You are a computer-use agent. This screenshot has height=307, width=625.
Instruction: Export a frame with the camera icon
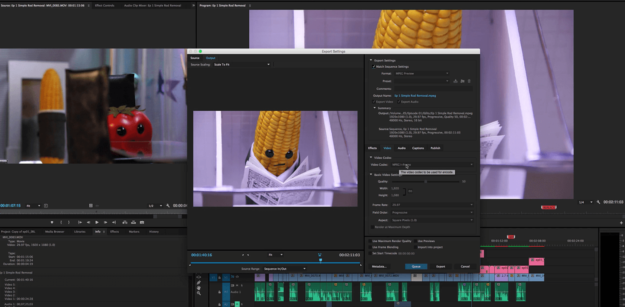click(142, 222)
